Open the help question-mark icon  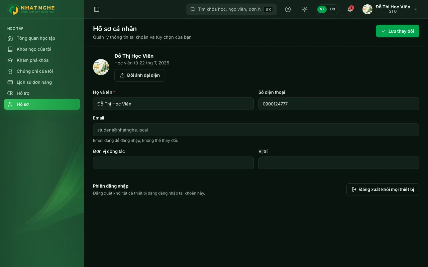coord(288,9)
